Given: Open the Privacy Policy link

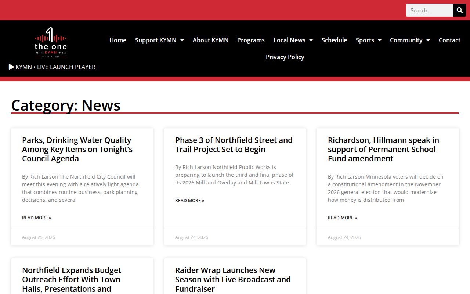Looking at the screenshot, I should (285, 57).
